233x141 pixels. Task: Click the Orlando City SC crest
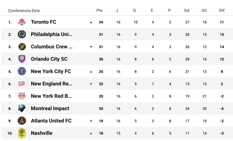click(x=22, y=59)
